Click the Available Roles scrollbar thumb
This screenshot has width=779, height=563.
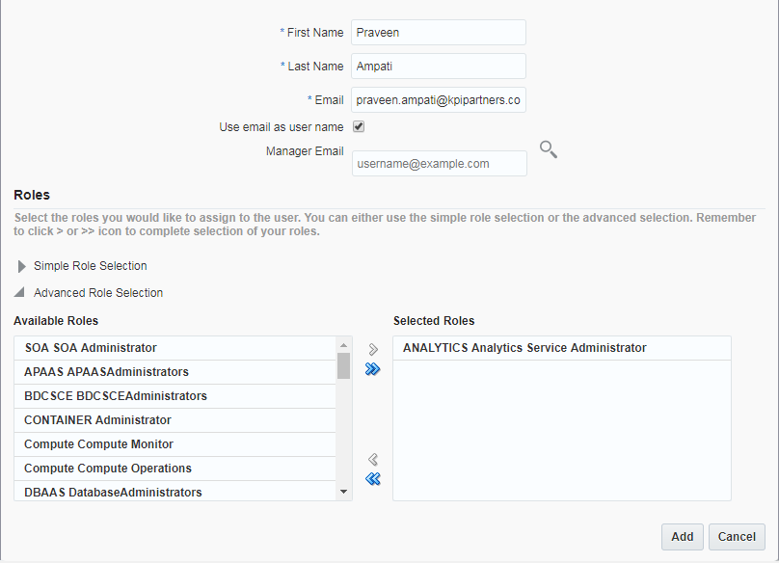point(343,366)
